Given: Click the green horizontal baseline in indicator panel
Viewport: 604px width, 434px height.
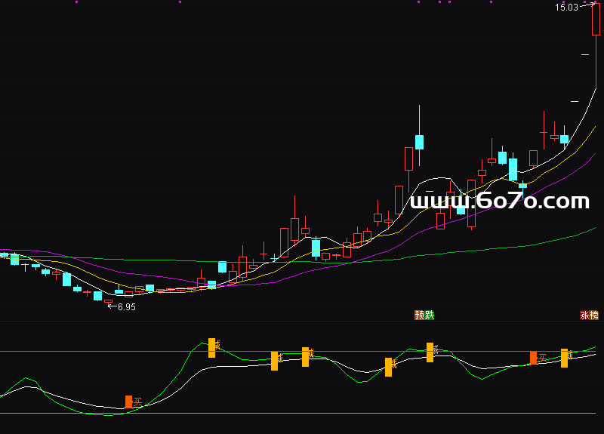Looking at the screenshot, I should [302, 413].
